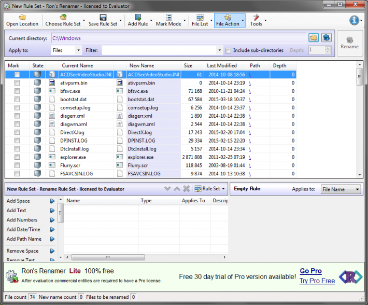This screenshot has height=305, width=368.
Task: Click the Remove Space rule label
Action: tap(22, 251)
